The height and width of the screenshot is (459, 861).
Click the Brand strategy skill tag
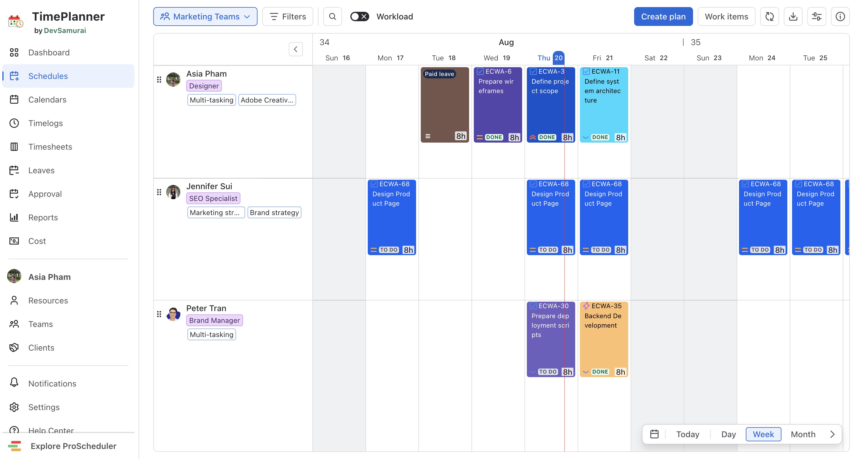click(274, 212)
